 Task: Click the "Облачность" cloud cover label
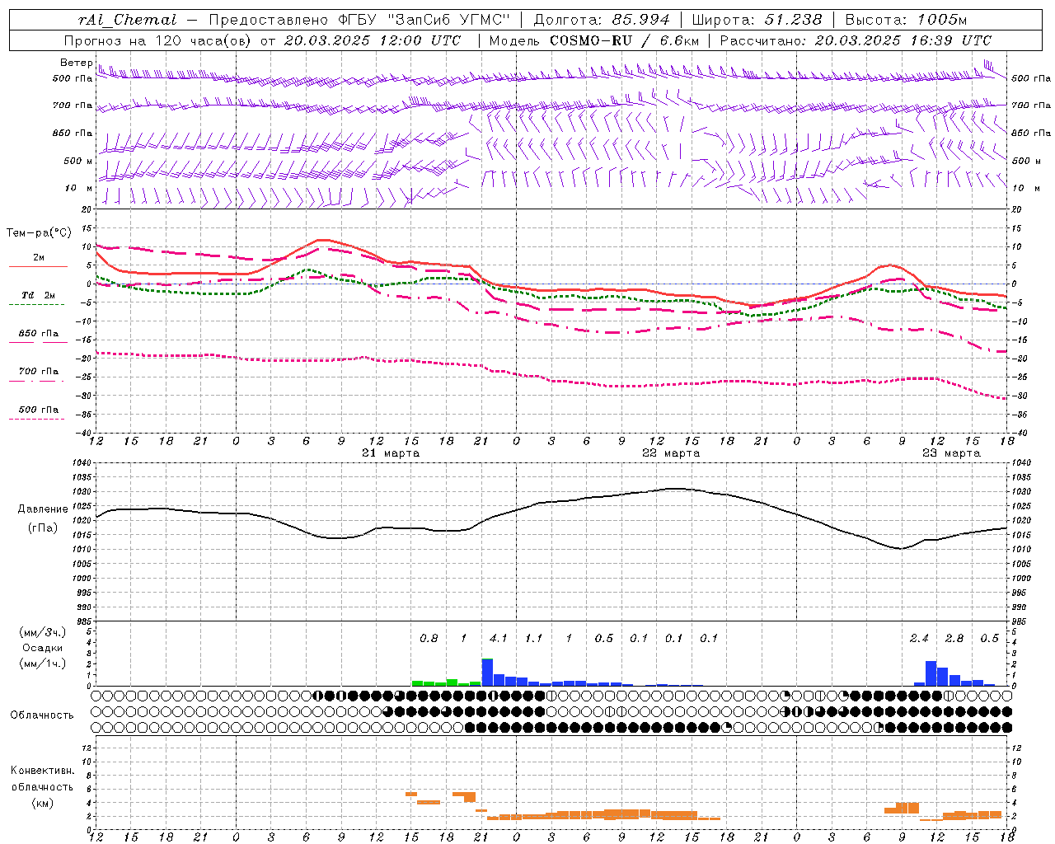click(42, 715)
